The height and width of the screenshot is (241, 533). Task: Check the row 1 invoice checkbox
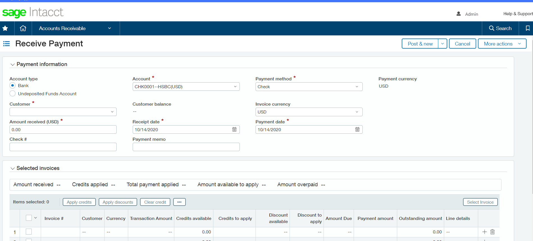pos(29,232)
